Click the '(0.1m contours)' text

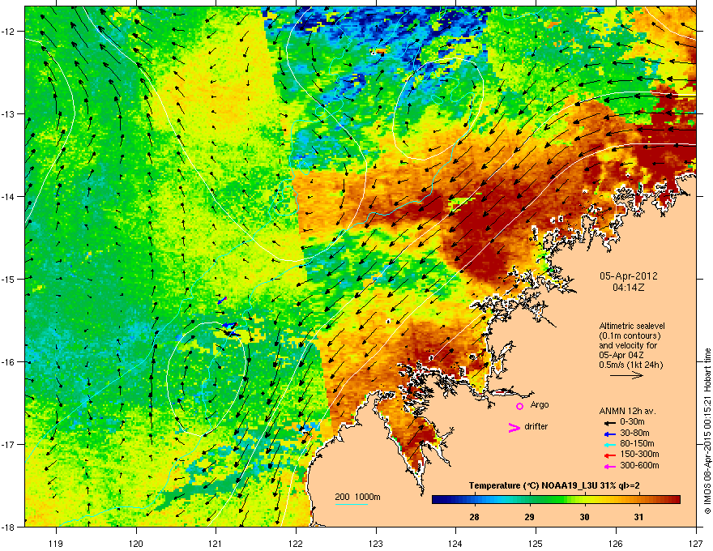(630, 336)
